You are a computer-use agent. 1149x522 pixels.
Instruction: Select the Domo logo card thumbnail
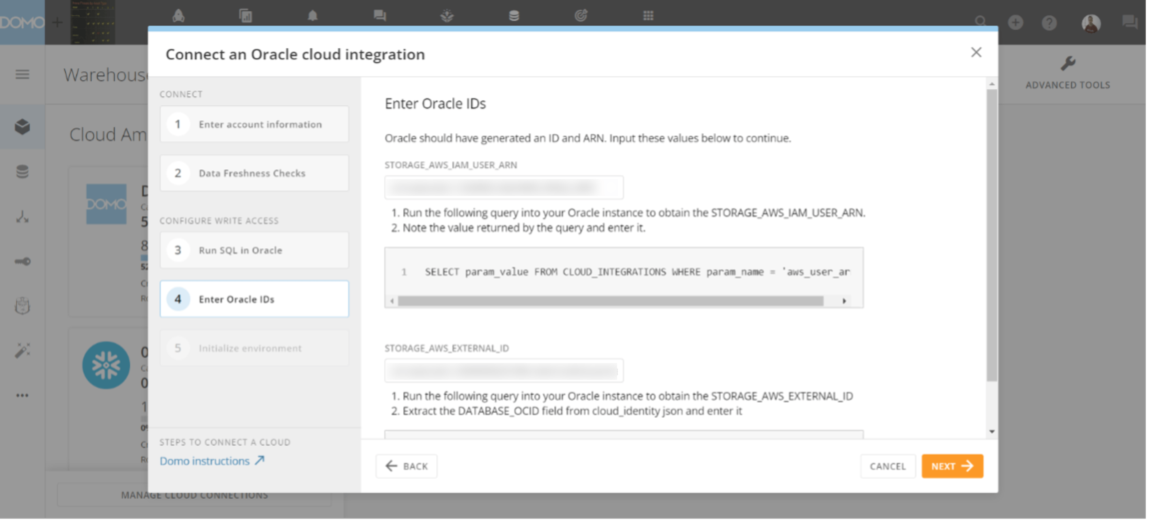point(106,205)
